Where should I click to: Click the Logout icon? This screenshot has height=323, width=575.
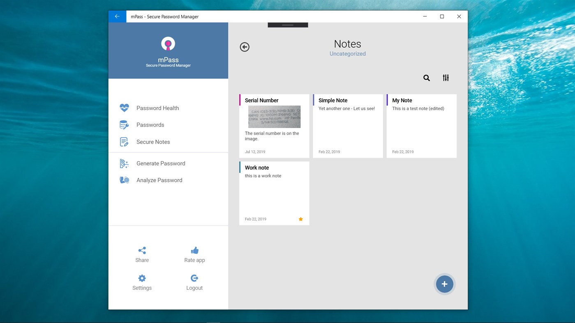tap(194, 278)
